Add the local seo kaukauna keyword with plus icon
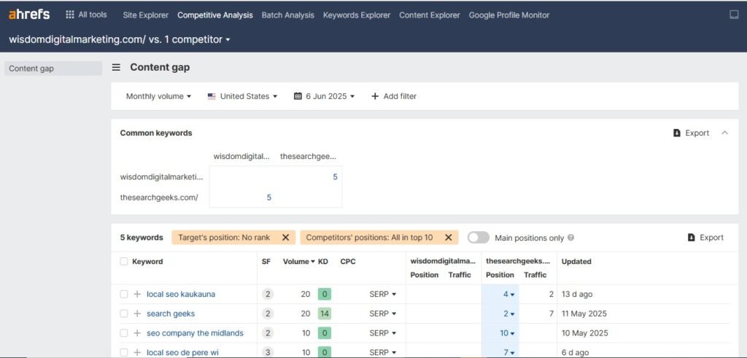The height and width of the screenshot is (358, 747). click(137, 295)
